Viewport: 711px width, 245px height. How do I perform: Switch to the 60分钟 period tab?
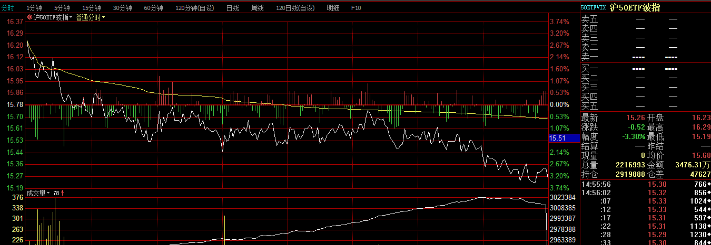(x=154, y=8)
